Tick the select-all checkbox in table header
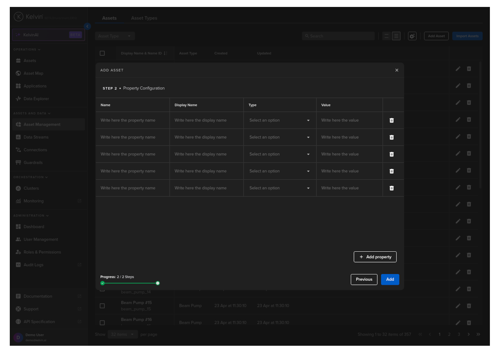The width and height of the screenshot is (500, 353). (x=102, y=53)
